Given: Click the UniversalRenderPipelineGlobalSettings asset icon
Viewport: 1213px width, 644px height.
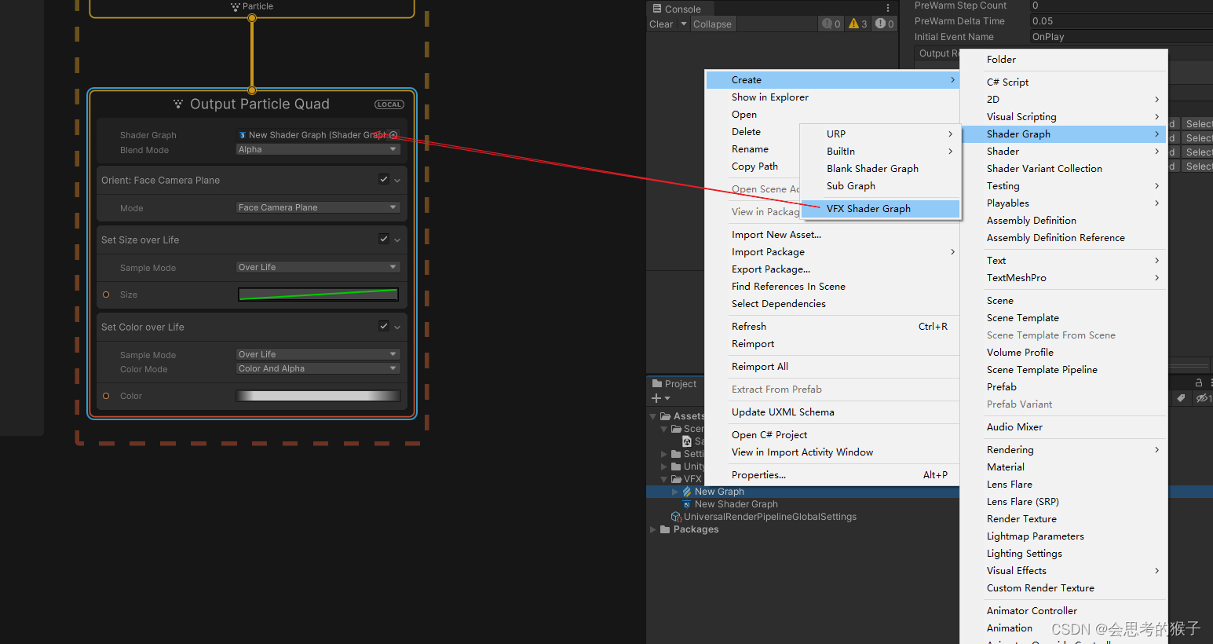Looking at the screenshot, I should [676, 517].
